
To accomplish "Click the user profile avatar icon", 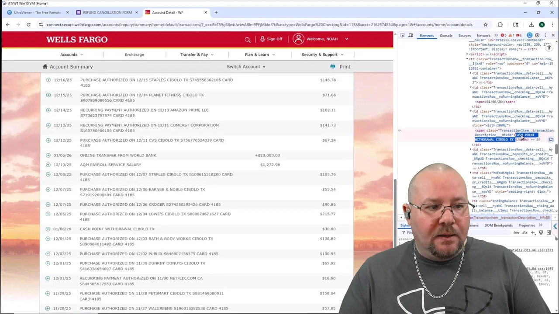I will 298,39.
